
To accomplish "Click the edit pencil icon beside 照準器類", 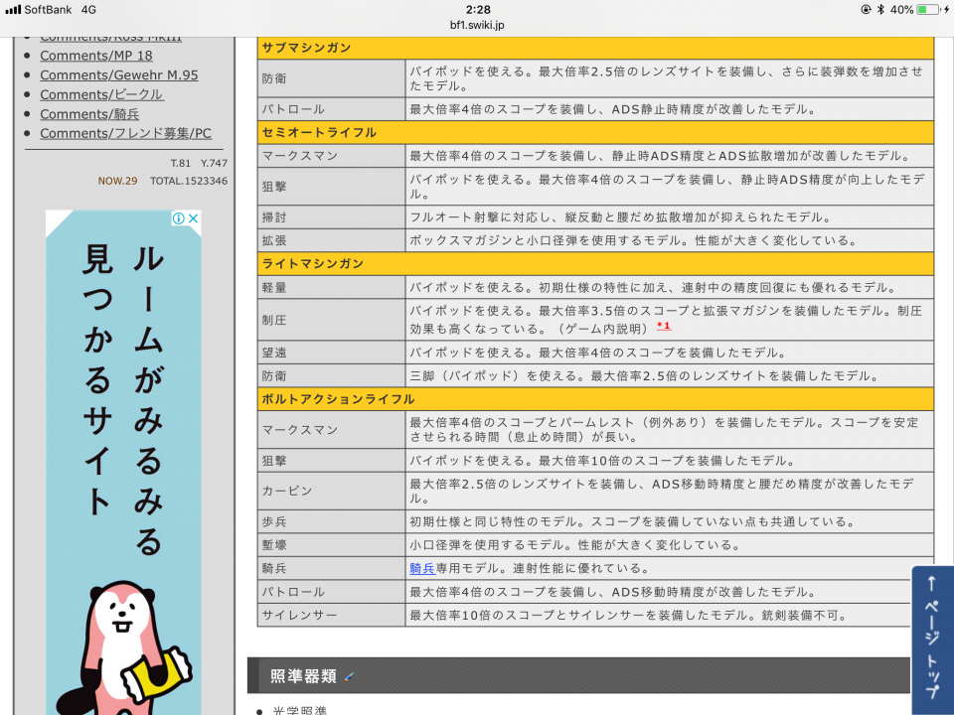I will 348,676.
